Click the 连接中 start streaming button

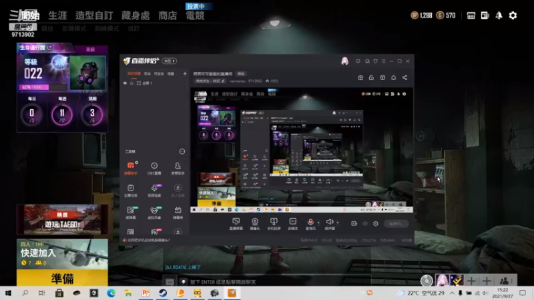coord(396,223)
